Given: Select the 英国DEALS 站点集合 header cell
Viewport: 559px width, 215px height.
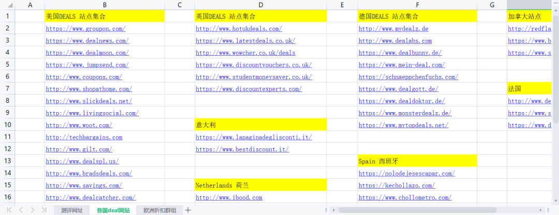Looking at the screenshot, I should [260, 16].
